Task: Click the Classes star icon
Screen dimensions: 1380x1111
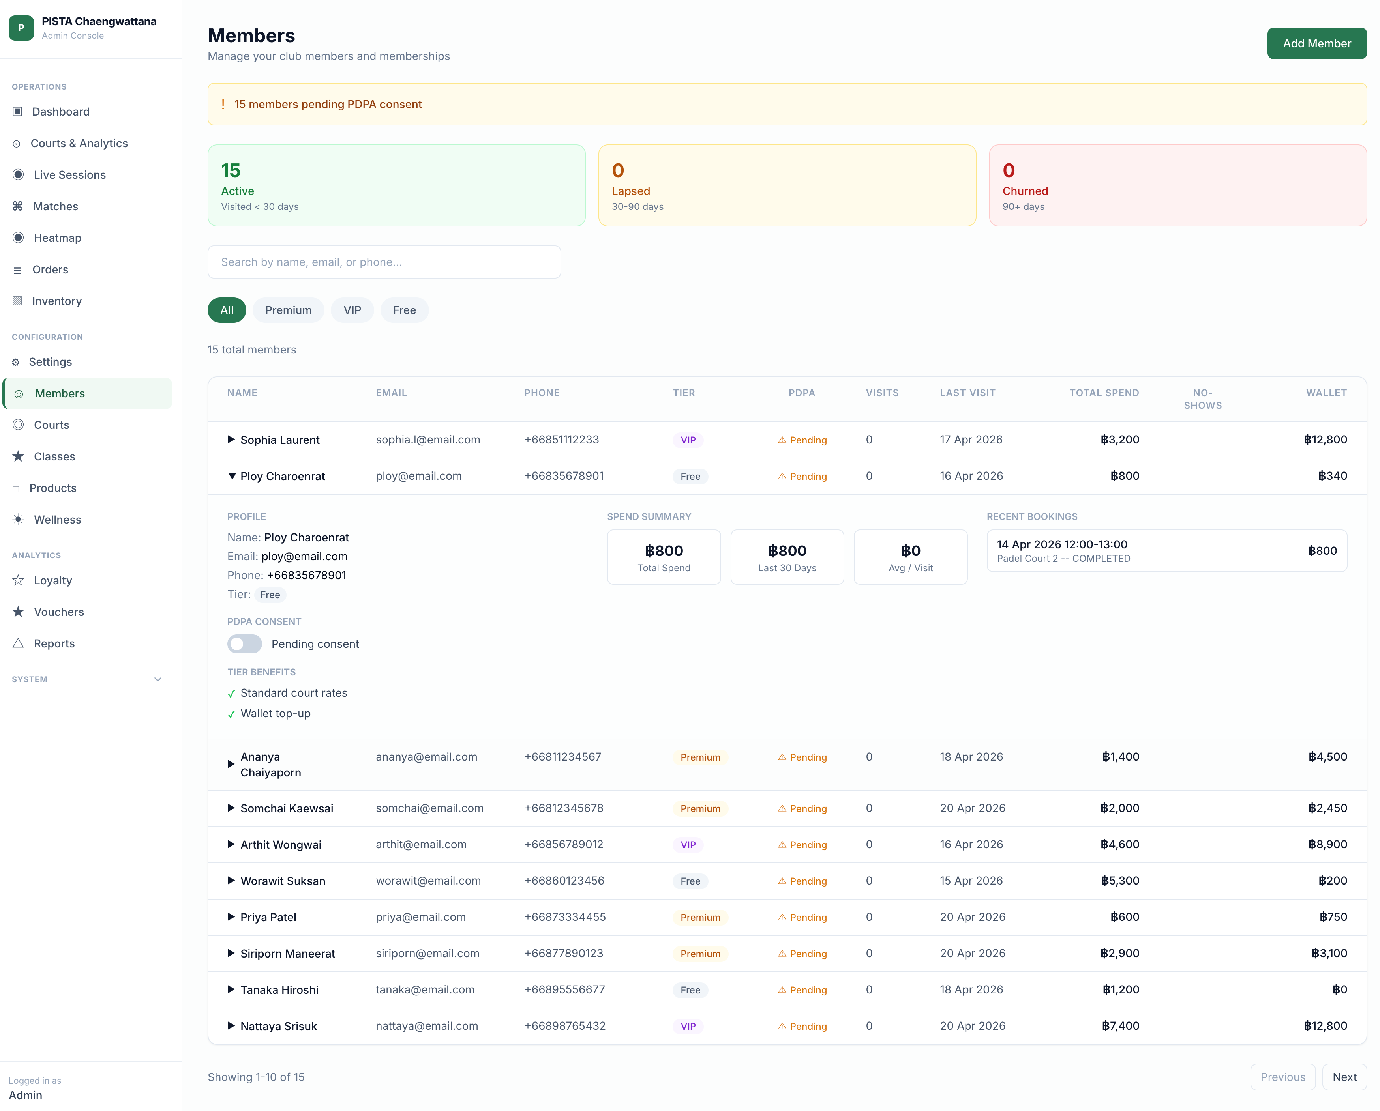Action: click(18, 456)
